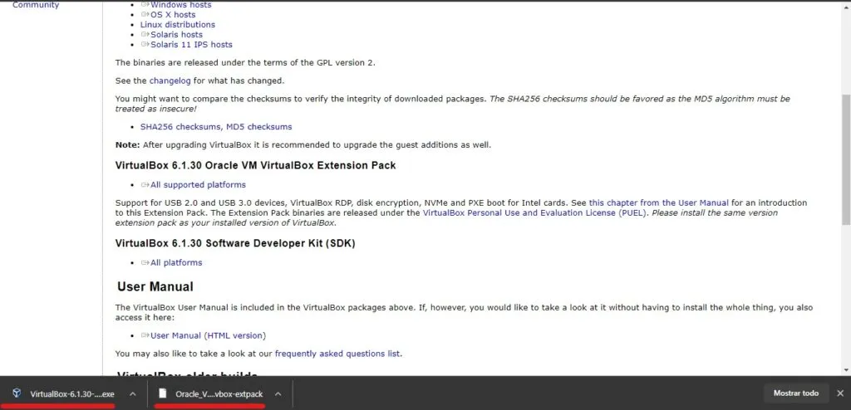Click the external-link icon beside OS X hosts
Screen dimensions: 851x410
(145, 15)
